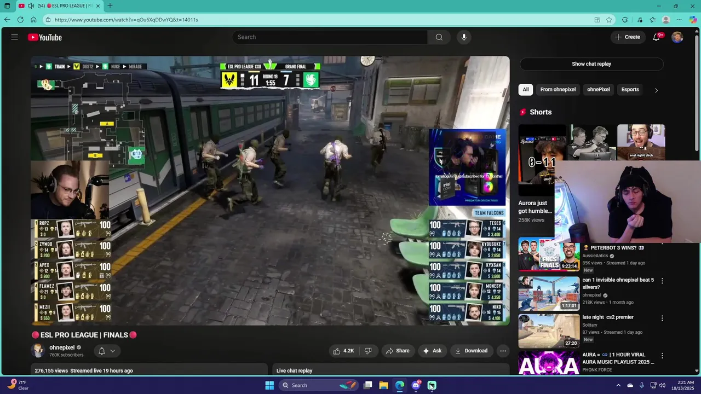The width and height of the screenshot is (701, 394).
Task: Select the From ohnepixel filter chip
Action: pyautogui.click(x=558, y=89)
